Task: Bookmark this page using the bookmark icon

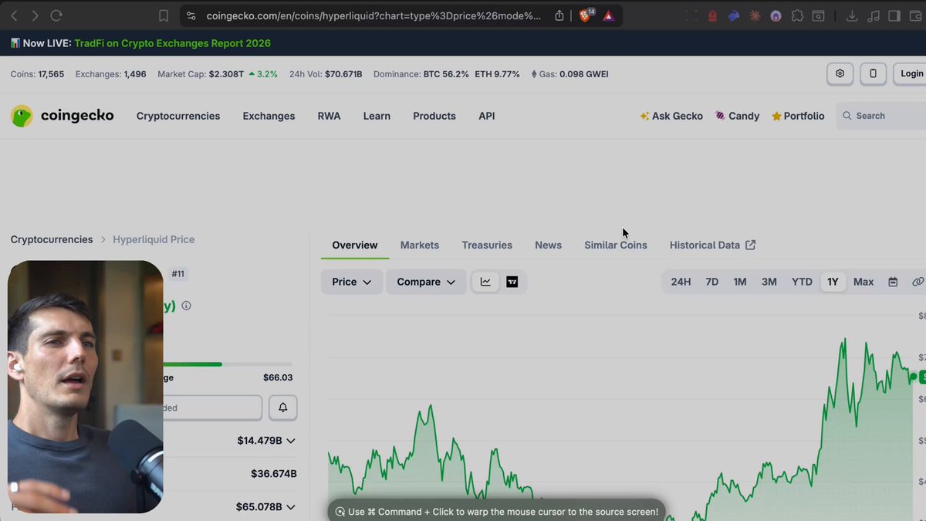Action: click(x=164, y=15)
